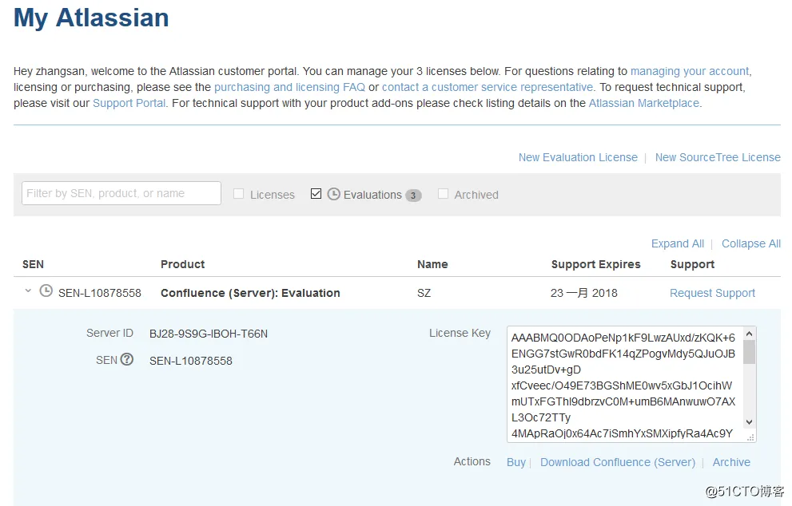
Task: Click Confluence (Server): Evaluation product name
Action: point(250,293)
